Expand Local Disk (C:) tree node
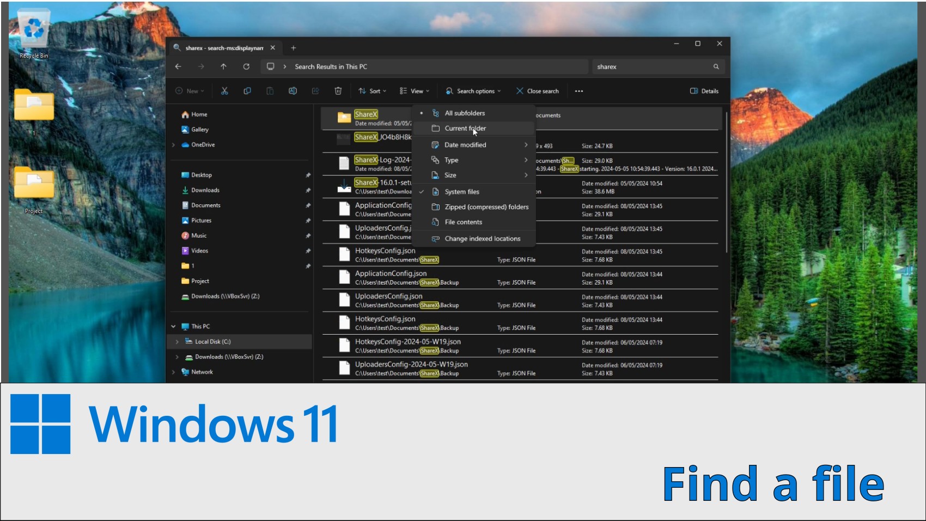Image resolution: width=926 pixels, height=521 pixels. pos(177,342)
